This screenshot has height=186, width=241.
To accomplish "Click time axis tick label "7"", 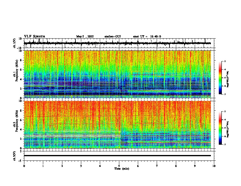I will (157, 166).
